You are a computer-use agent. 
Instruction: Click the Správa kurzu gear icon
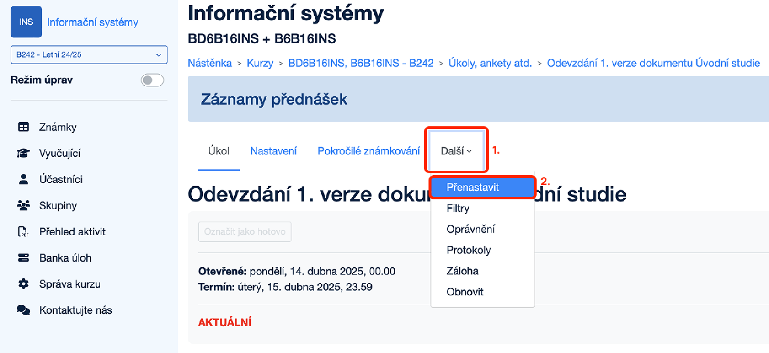tap(23, 283)
